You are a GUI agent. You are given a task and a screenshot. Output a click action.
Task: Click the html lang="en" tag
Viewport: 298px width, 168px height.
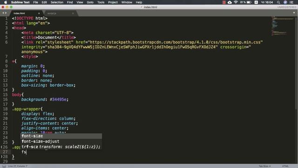(31, 23)
